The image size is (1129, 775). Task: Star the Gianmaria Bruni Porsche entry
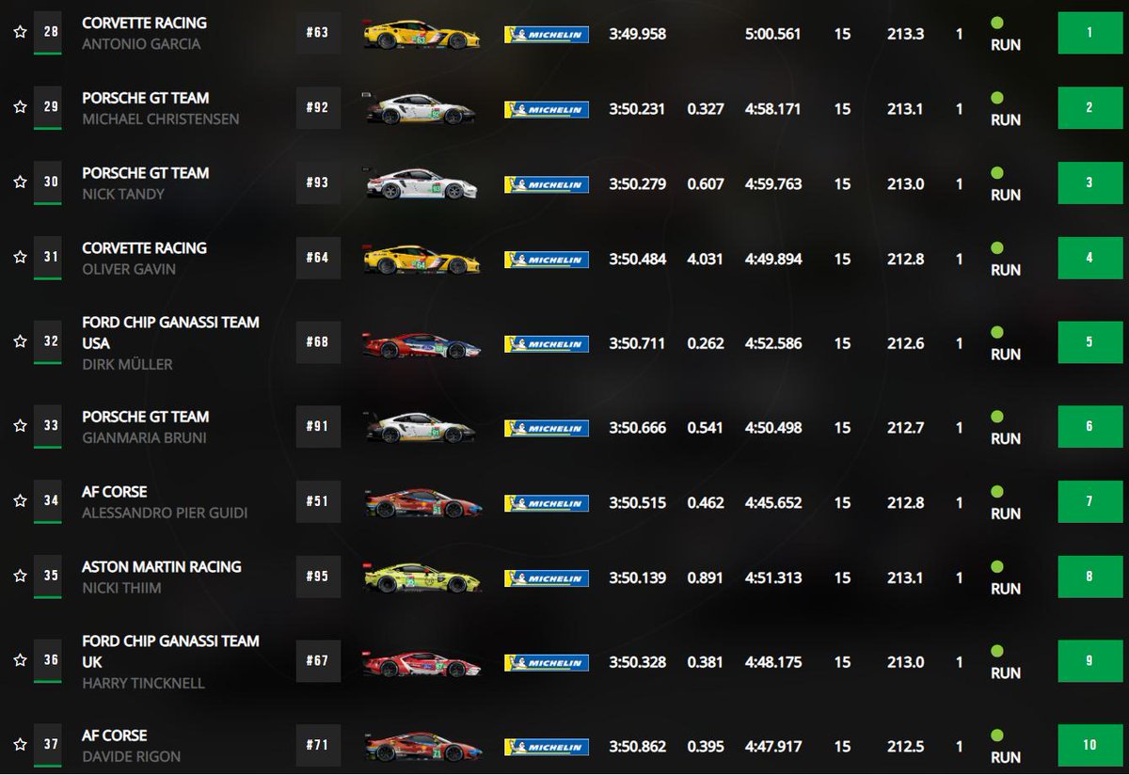[19, 426]
